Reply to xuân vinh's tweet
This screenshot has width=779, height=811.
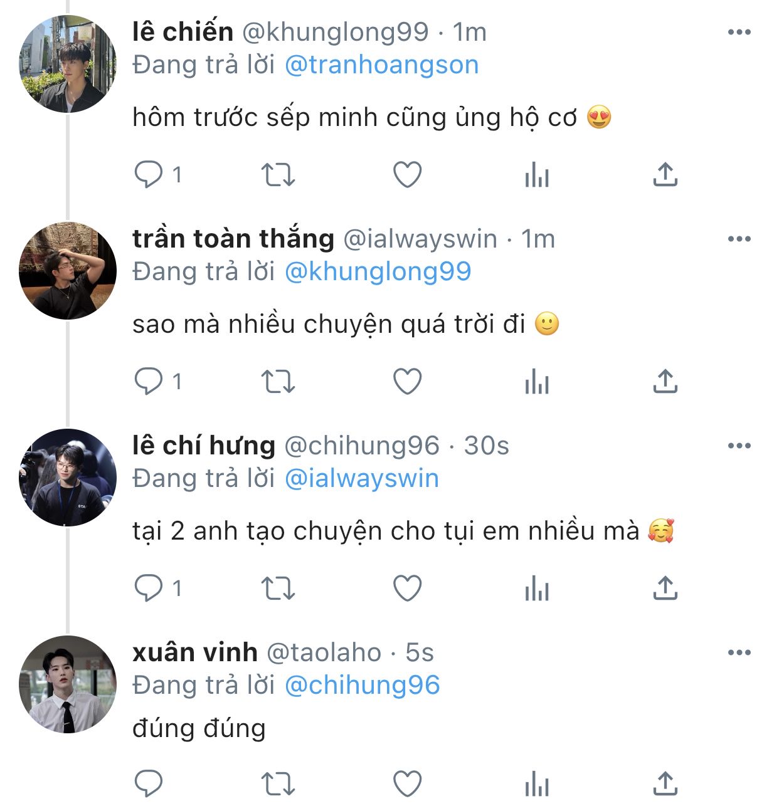click(x=149, y=784)
